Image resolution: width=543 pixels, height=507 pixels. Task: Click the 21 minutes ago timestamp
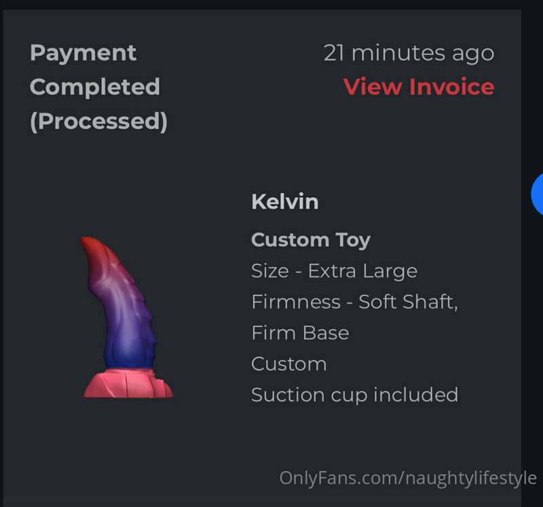(409, 53)
